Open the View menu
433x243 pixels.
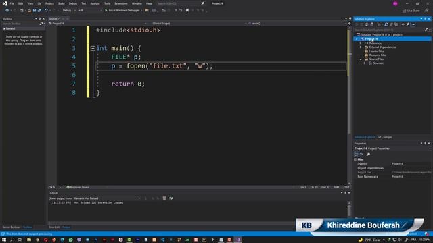point(30,3)
